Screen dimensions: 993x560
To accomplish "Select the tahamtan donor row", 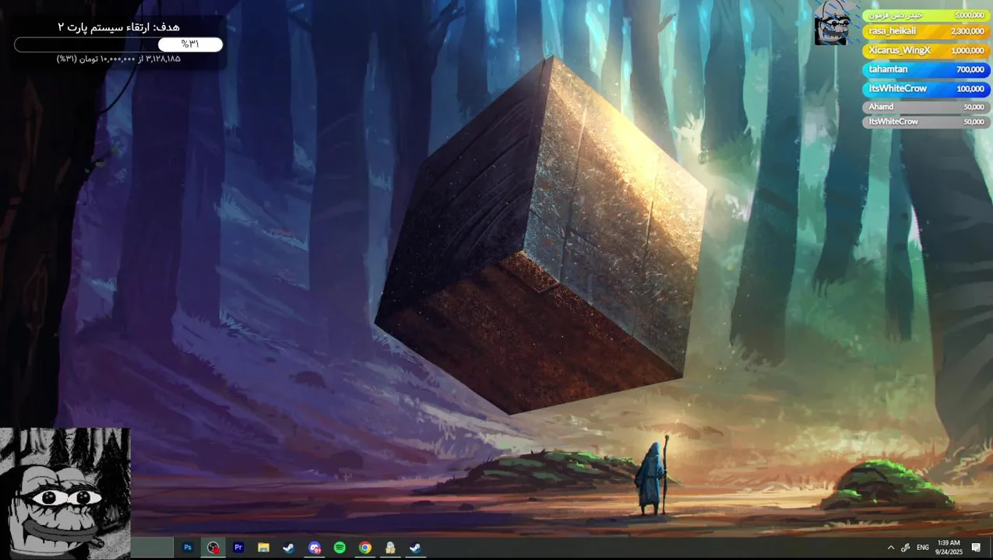I will pos(926,69).
